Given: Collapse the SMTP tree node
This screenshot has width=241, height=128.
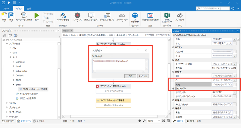Looking at the screenshot, I should (x=14, y=84).
